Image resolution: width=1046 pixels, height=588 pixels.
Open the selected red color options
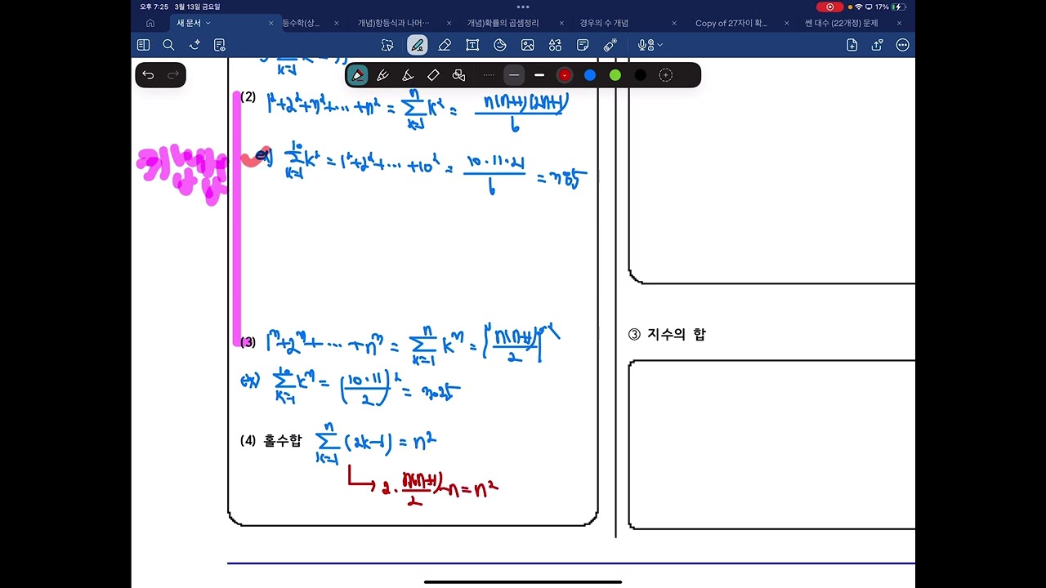pos(565,75)
